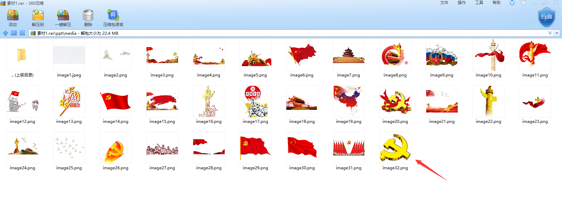Select image20.png emblem thumbnail

pyautogui.click(x=395, y=101)
